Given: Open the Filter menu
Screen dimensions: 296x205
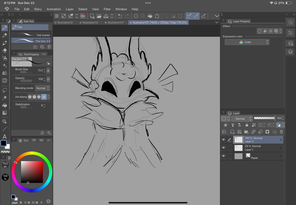Looking at the screenshot, I should pyautogui.click(x=107, y=9).
